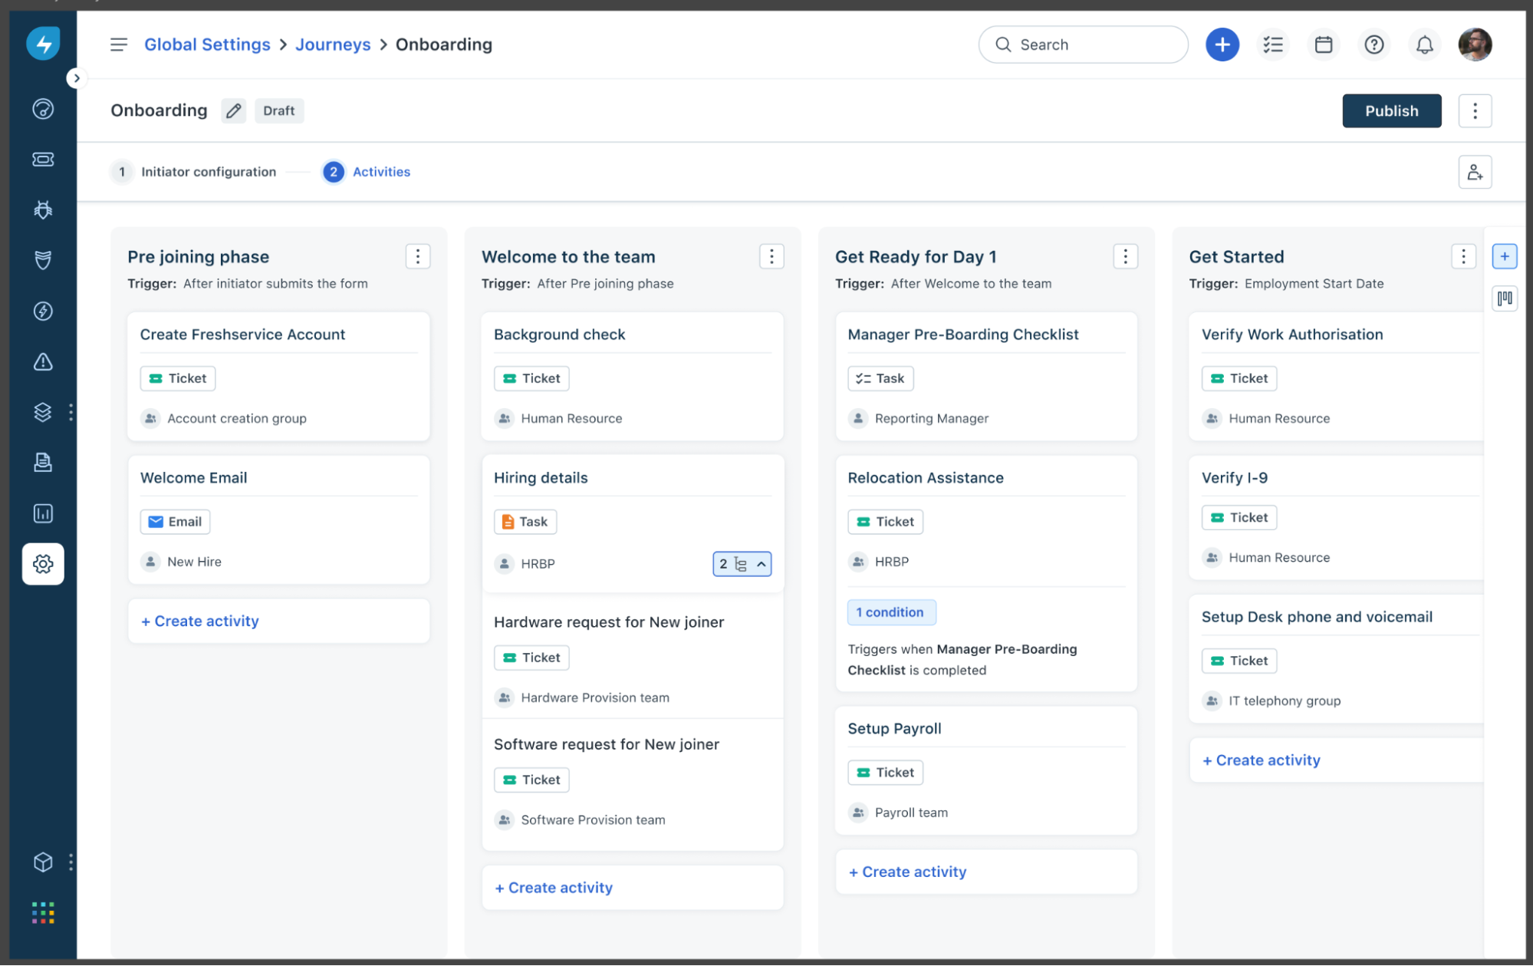
Task: Click the Publish button
Action: (x=1391, y=110)
